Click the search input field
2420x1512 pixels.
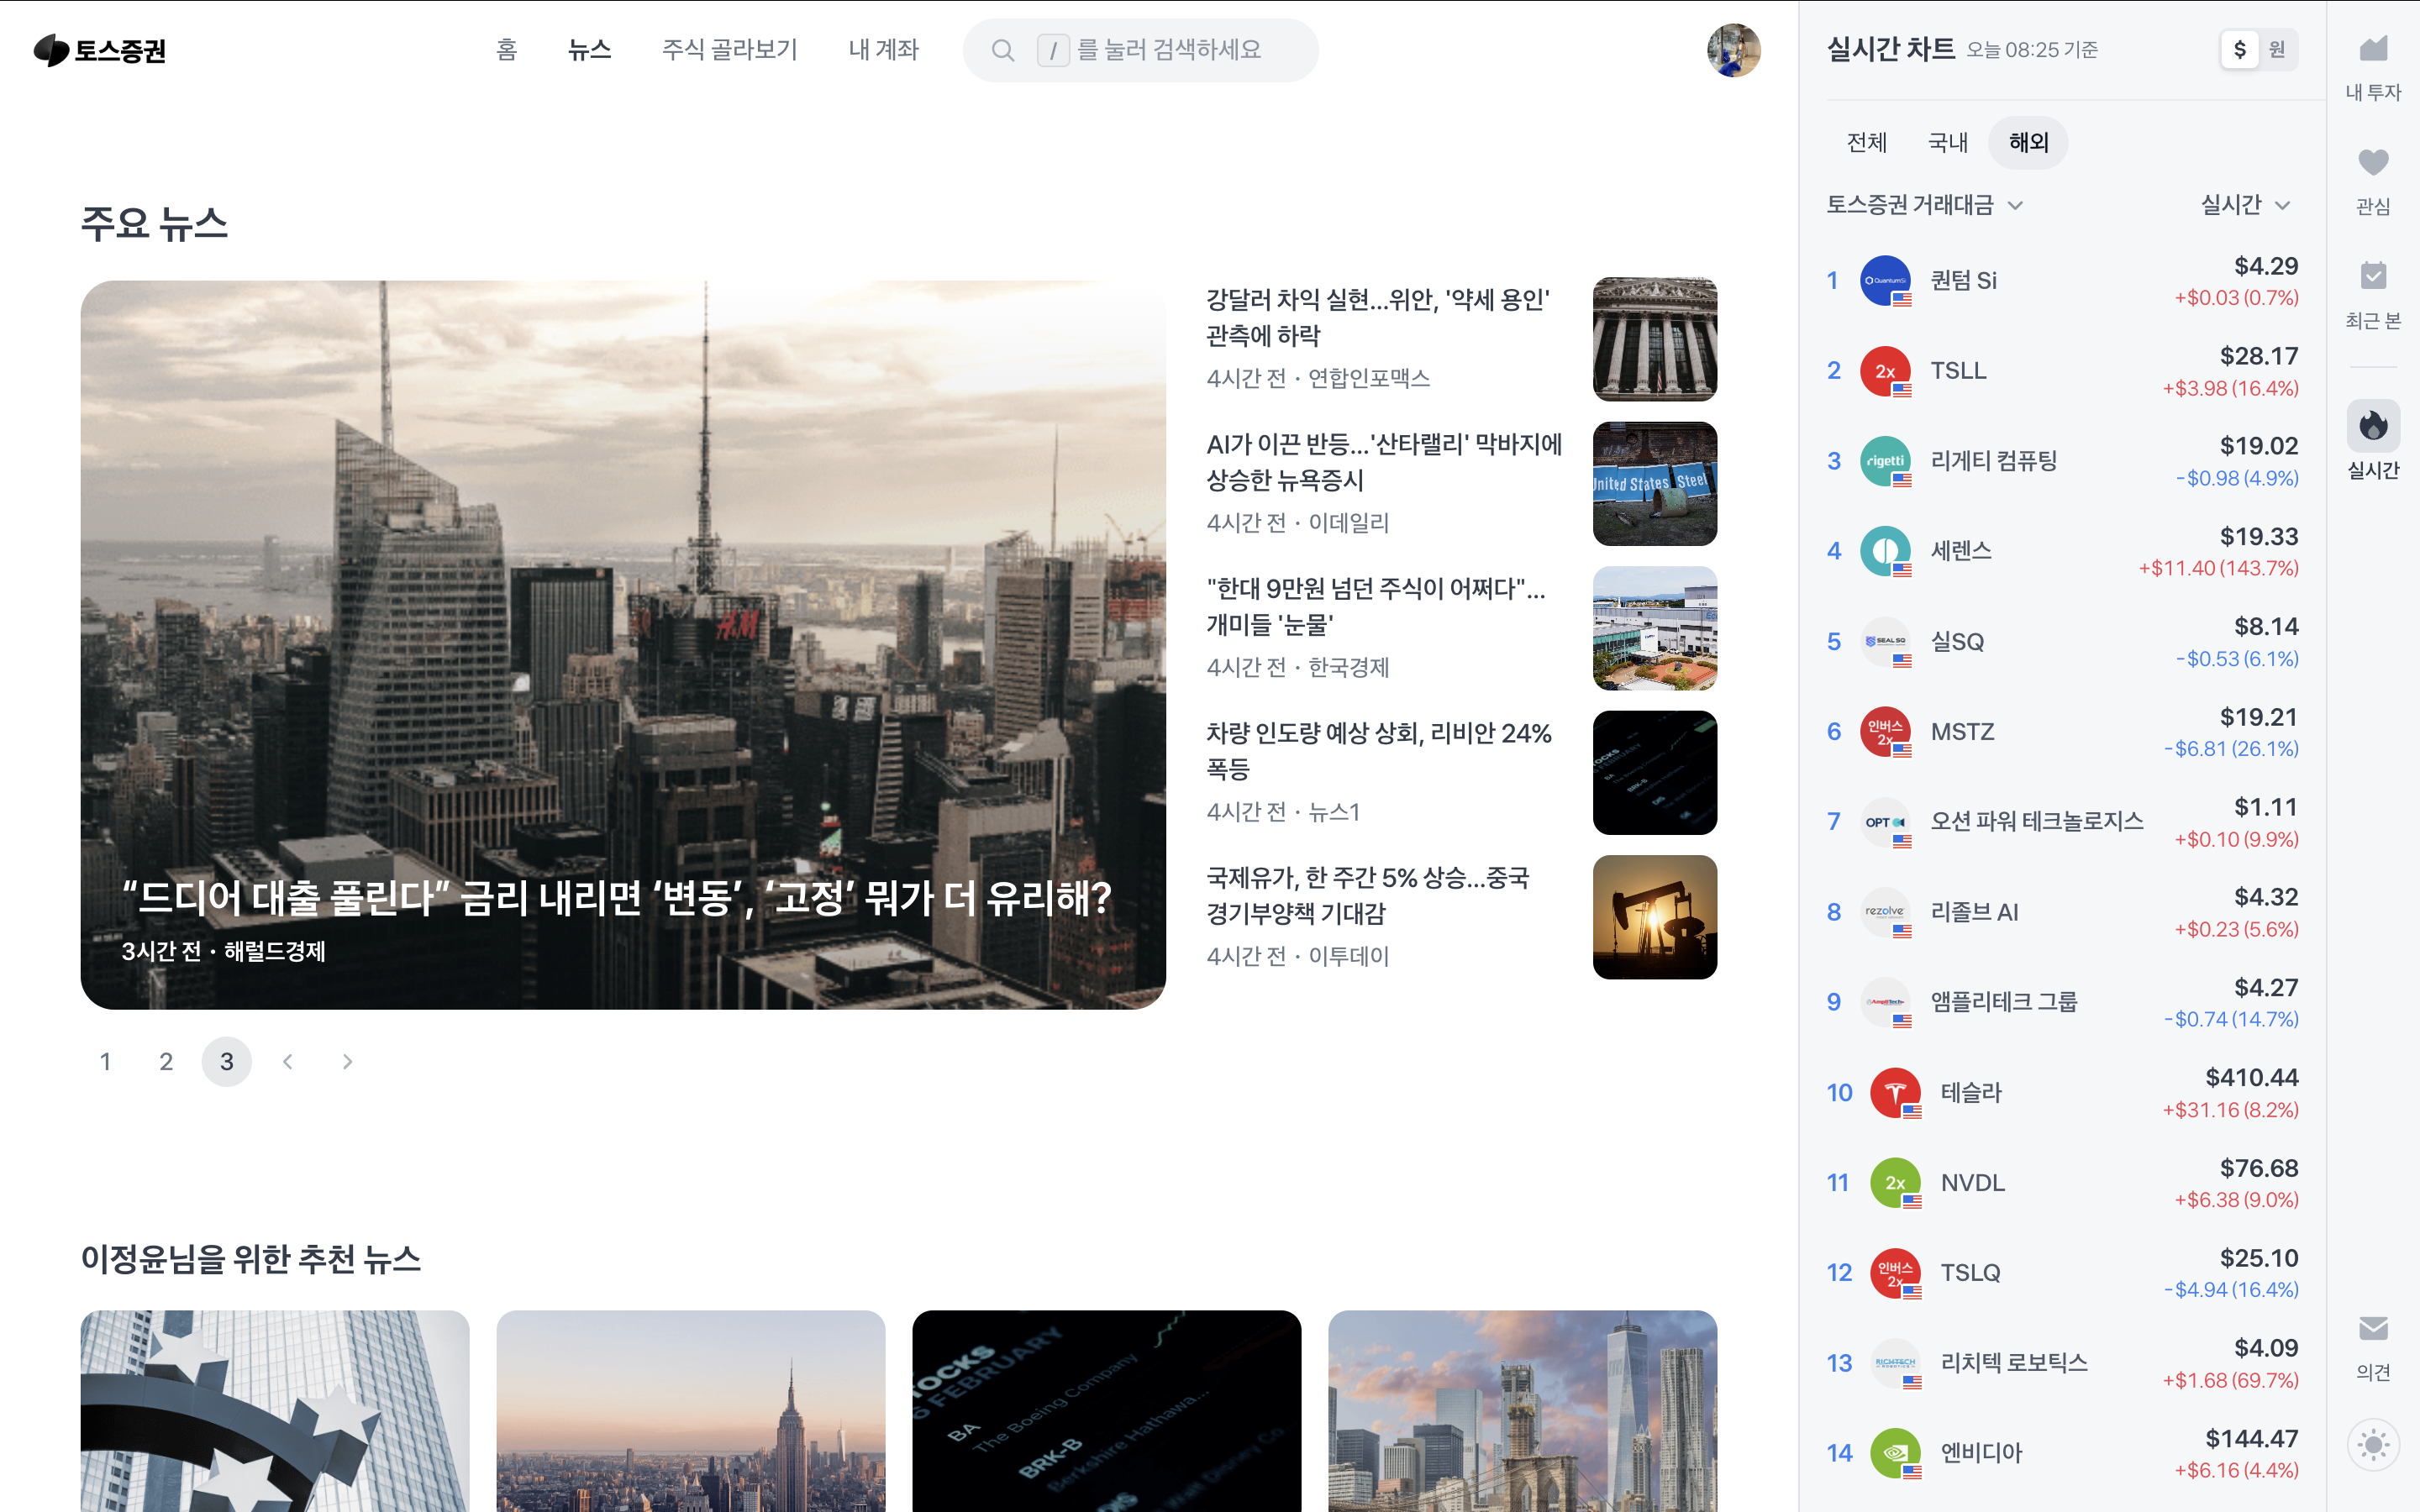tap(1141, 50)
